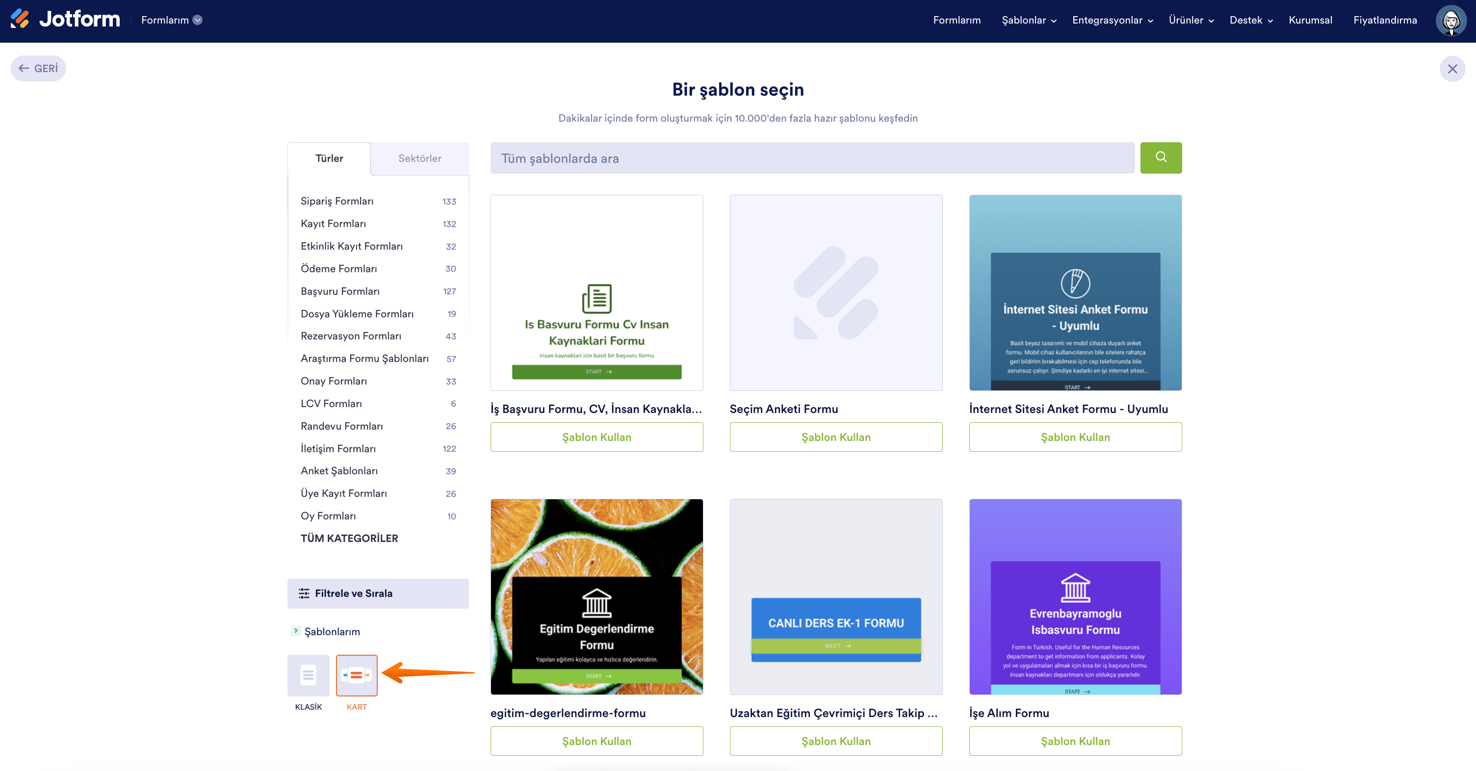Switch to the Türler tab
This screenshot has width=1476, height=771.
coord(329,158)
